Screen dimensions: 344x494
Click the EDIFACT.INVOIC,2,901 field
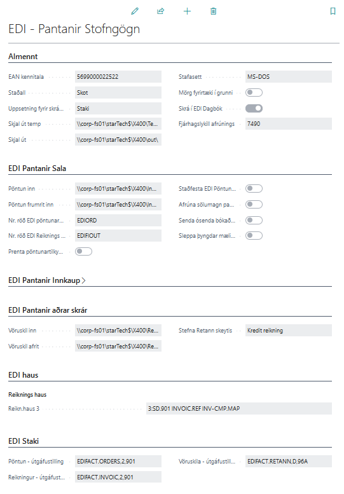118,477
